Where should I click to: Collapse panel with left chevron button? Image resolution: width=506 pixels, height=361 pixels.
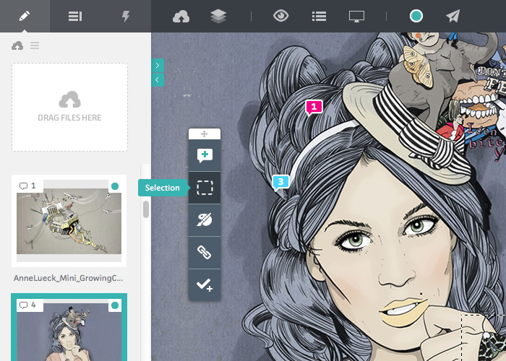158,80
